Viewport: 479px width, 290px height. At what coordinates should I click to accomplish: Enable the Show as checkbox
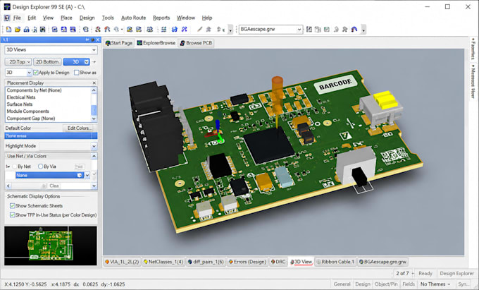(76, 73)
